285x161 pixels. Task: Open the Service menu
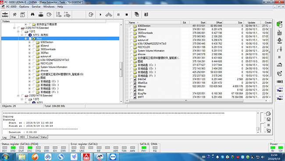36,7
